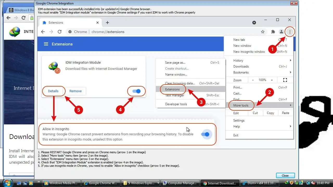Click muted volume tray icon
Image resolution: width=333 pixels, height=187 pixels.
313,183
